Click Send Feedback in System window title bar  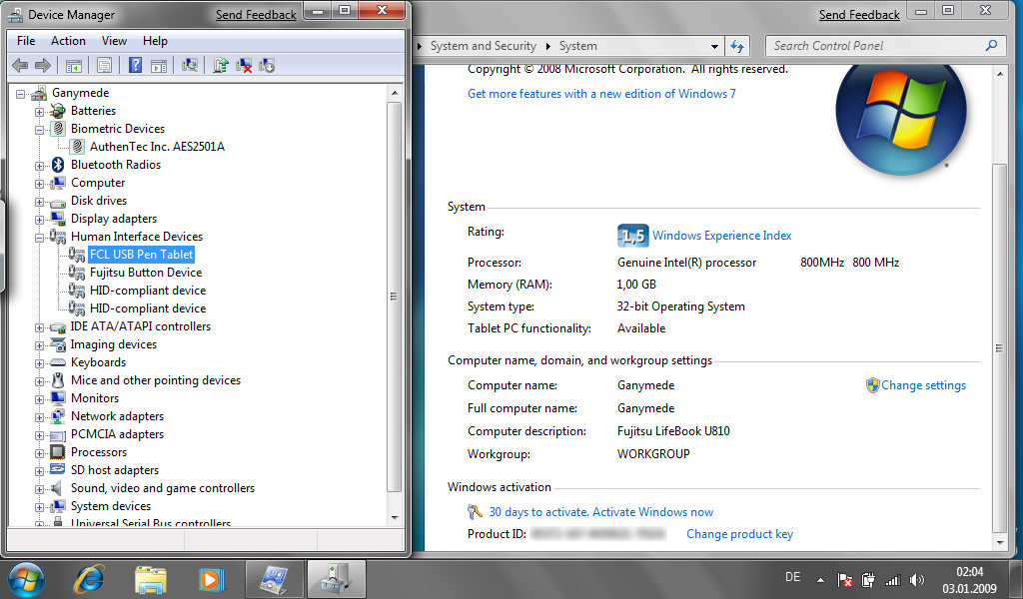tap(858, 14)
